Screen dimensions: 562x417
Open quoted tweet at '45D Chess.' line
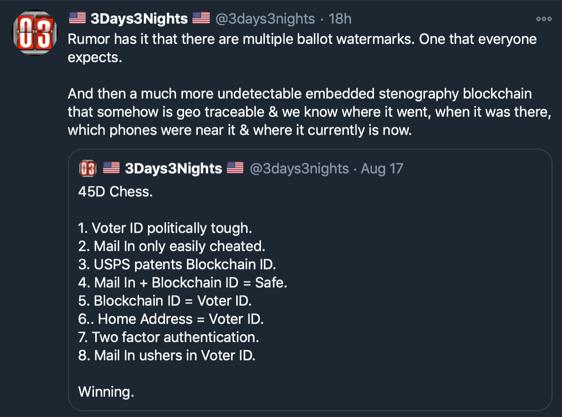pos(115,191)
